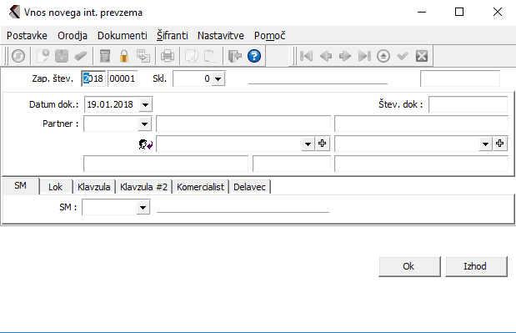The height and width of the screenshot is (333, 516).
Task: Switch to the Klavzula #2 tab
Action: point(144,187)
